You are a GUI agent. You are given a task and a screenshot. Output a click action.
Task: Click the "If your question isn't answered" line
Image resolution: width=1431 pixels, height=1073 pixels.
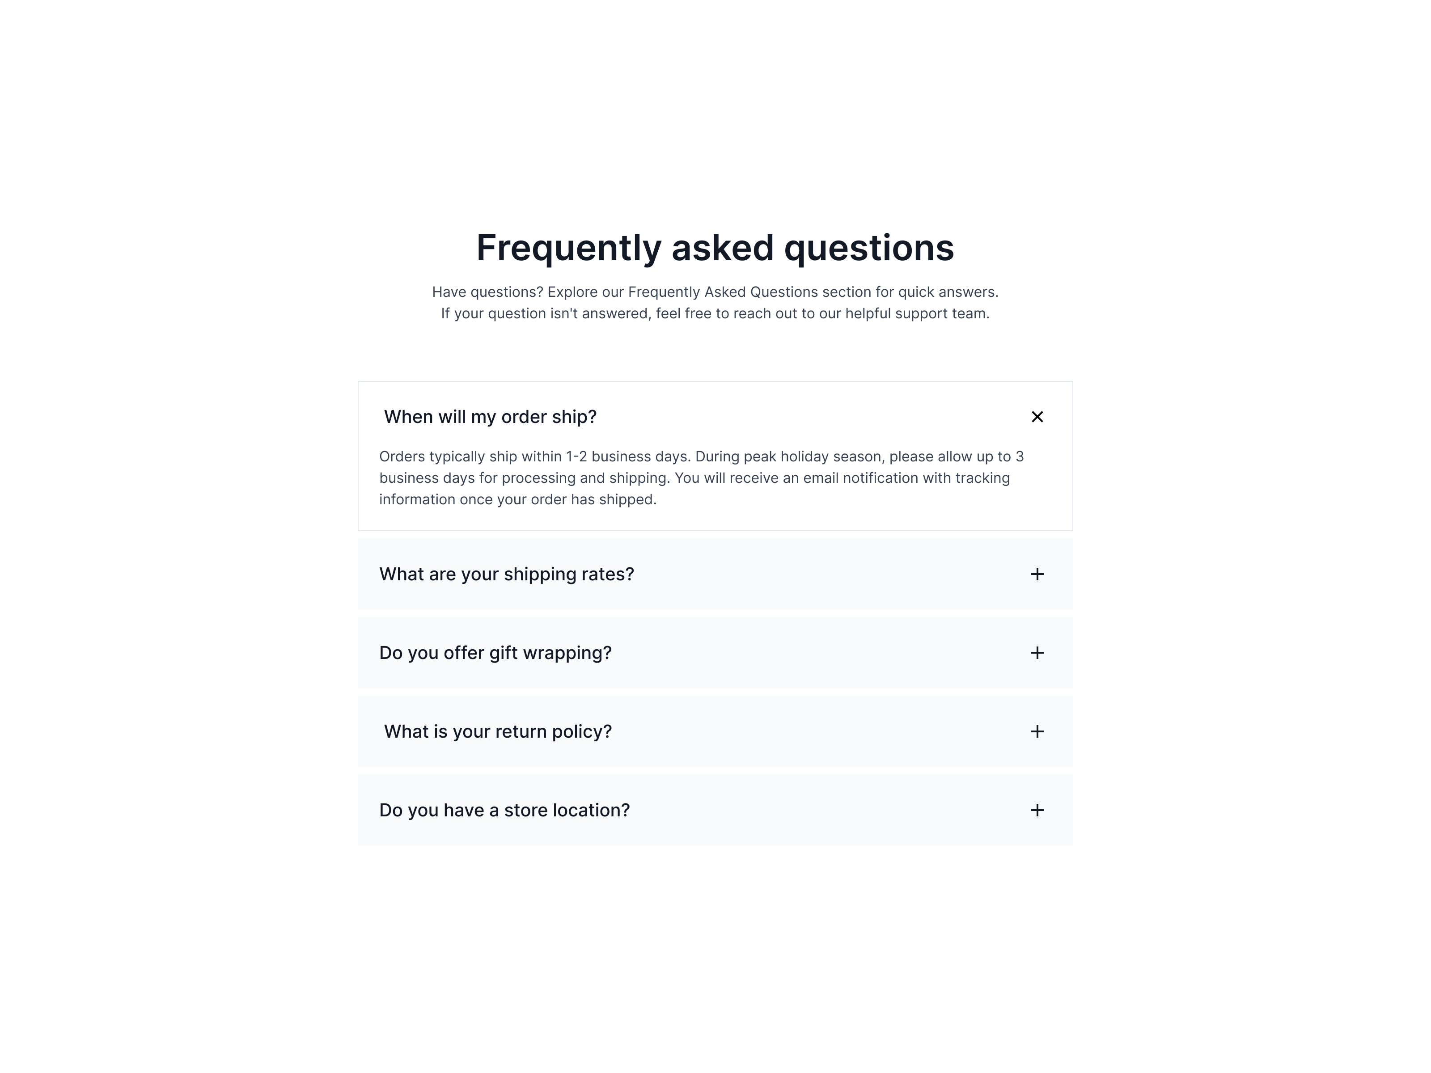tap(715, 314)
